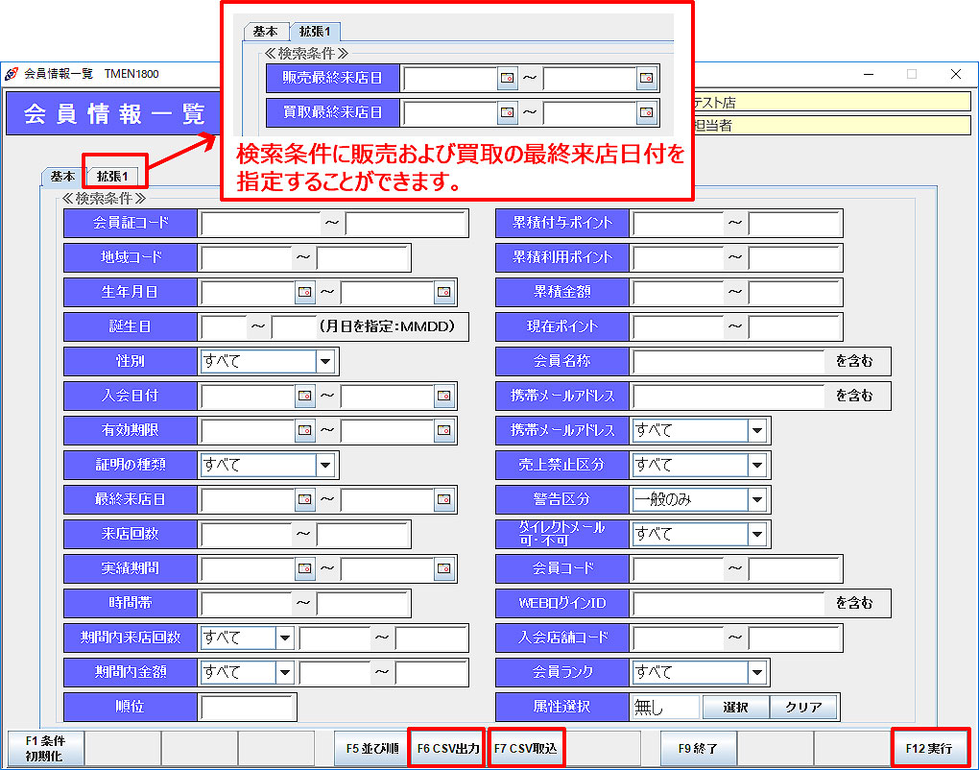Expand the 売上禁止区分 dropdown
The height and width of the screenshot is (770, 979).
click(x=757, y=466)
